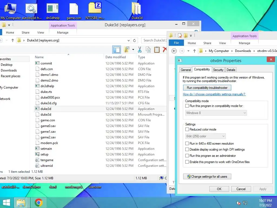Click the Paste clipboard icon in Duke3d toolbar

(x=157, y=50)
